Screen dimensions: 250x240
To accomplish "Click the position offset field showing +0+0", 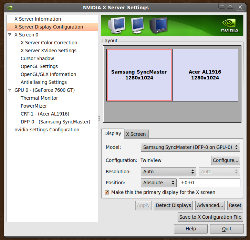I will click(x=209, y=183).
